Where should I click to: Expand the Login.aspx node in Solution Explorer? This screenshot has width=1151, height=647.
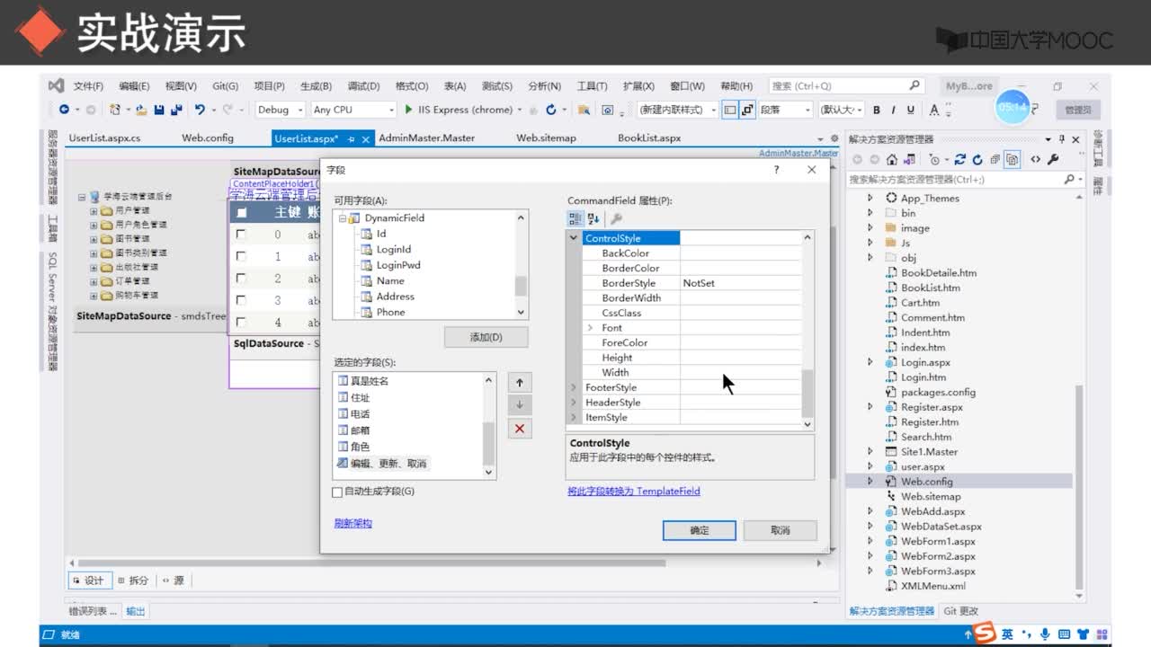pos(870,362)
